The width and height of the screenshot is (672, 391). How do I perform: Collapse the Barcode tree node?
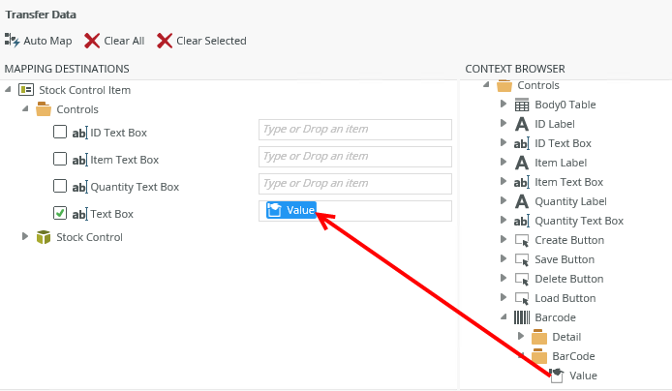[503, 317]
